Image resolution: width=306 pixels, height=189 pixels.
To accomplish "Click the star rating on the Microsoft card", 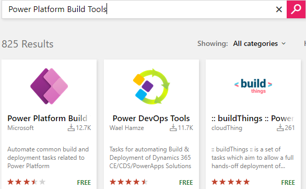I will (26, 182).
